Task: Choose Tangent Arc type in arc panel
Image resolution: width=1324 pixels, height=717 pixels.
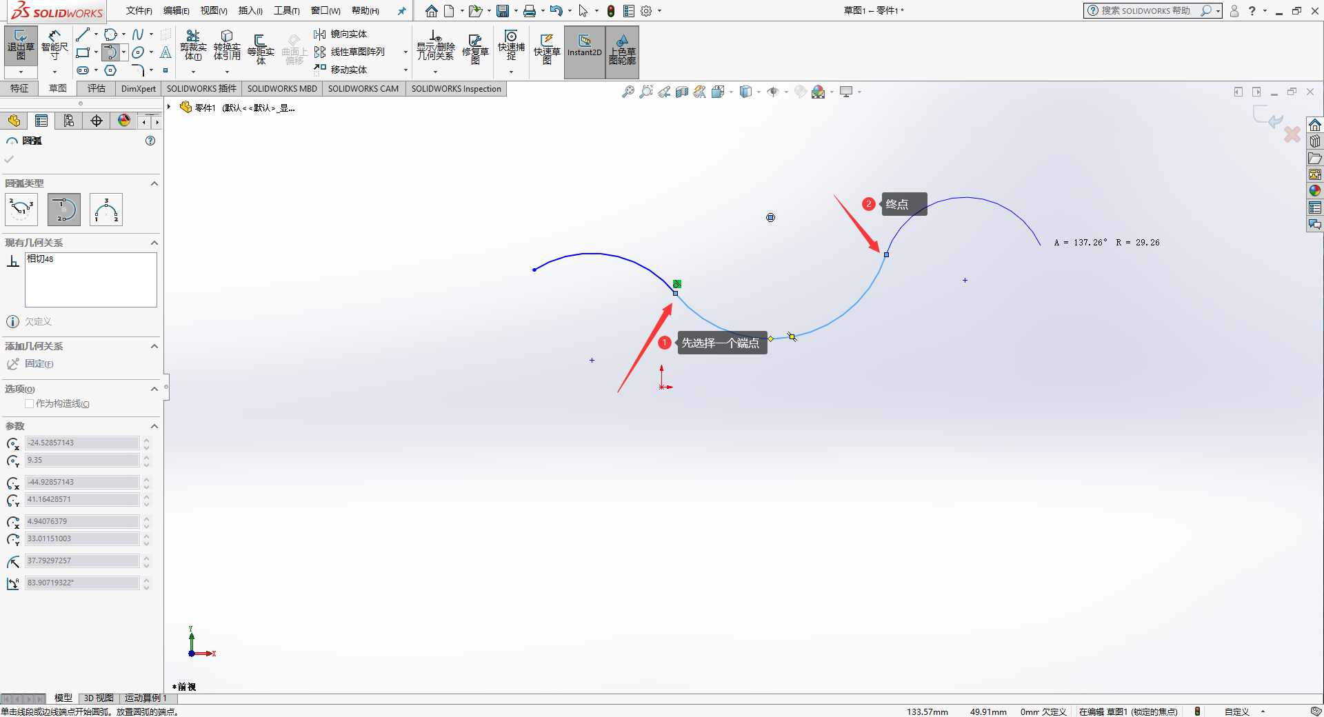Action: (64, 210)
